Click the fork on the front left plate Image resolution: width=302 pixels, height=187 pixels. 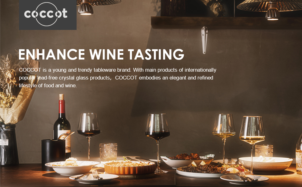click(97, 175)
